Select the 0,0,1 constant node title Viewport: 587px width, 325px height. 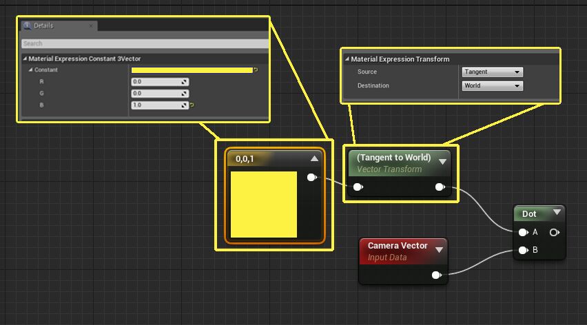(x=245, y=159)
